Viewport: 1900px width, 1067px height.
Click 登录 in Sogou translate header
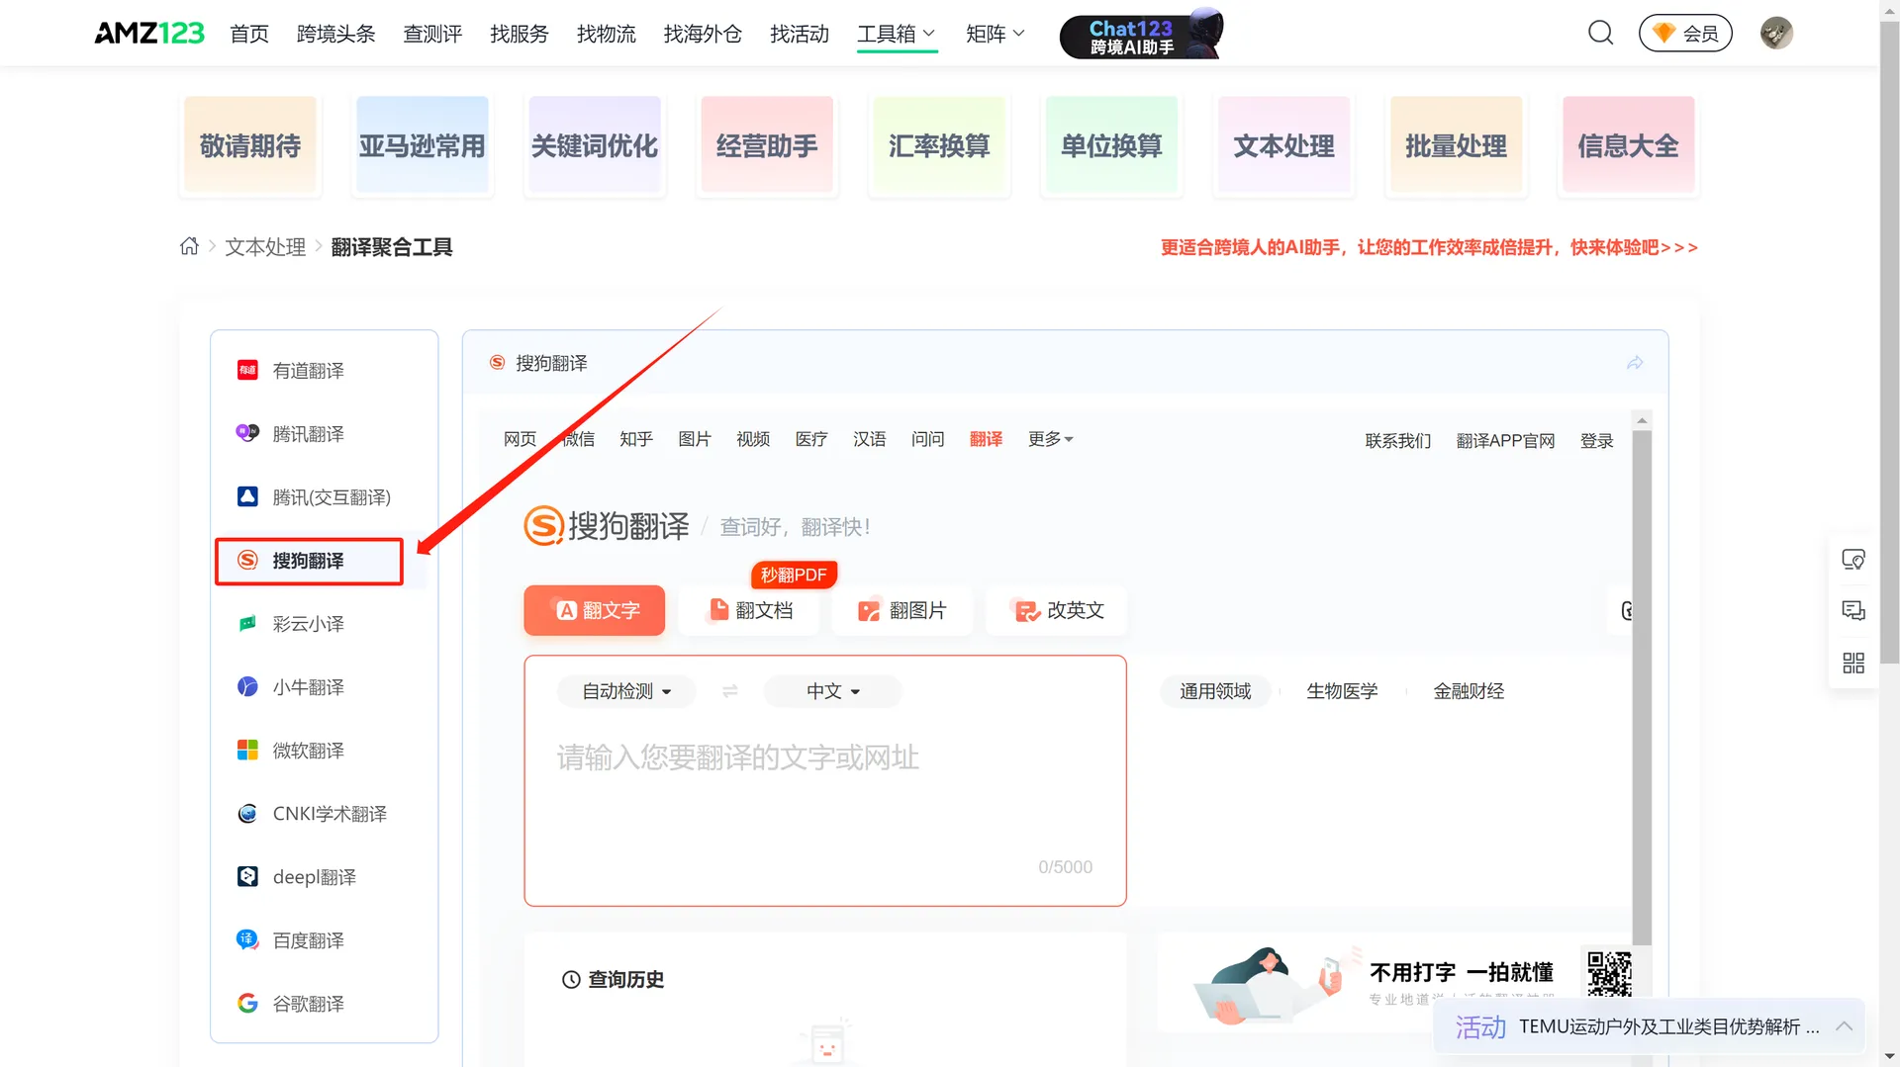pos(1596,441)
